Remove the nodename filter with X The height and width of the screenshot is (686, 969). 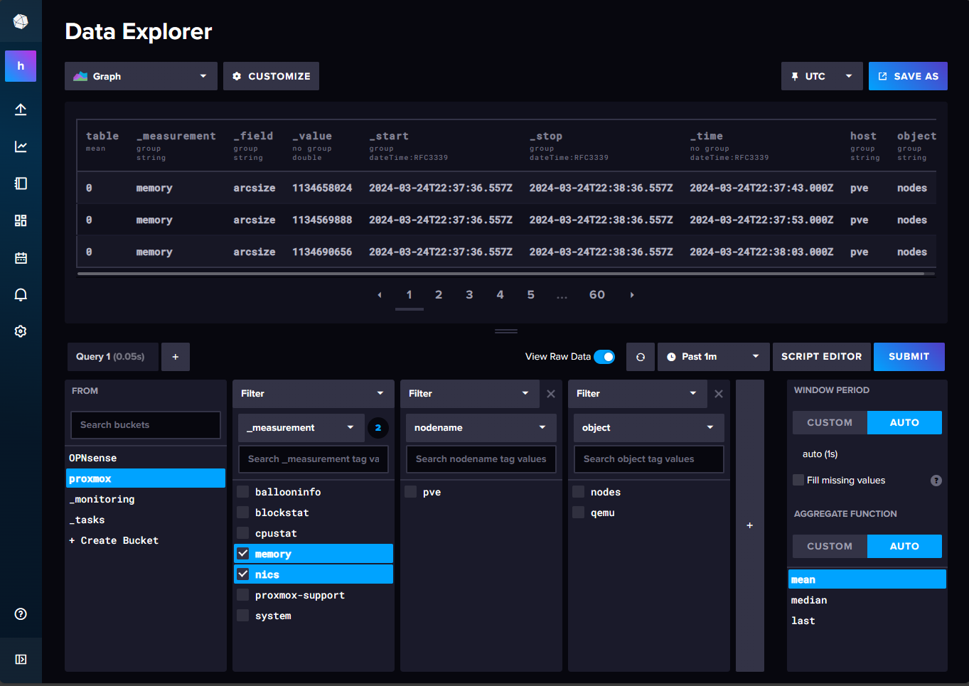point(551,394)
